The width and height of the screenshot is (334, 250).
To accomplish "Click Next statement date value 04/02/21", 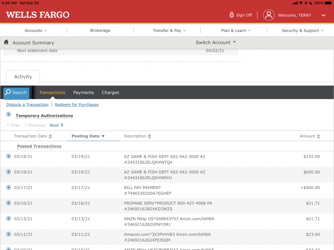I will pyautogui.click(x=215, y=51).
